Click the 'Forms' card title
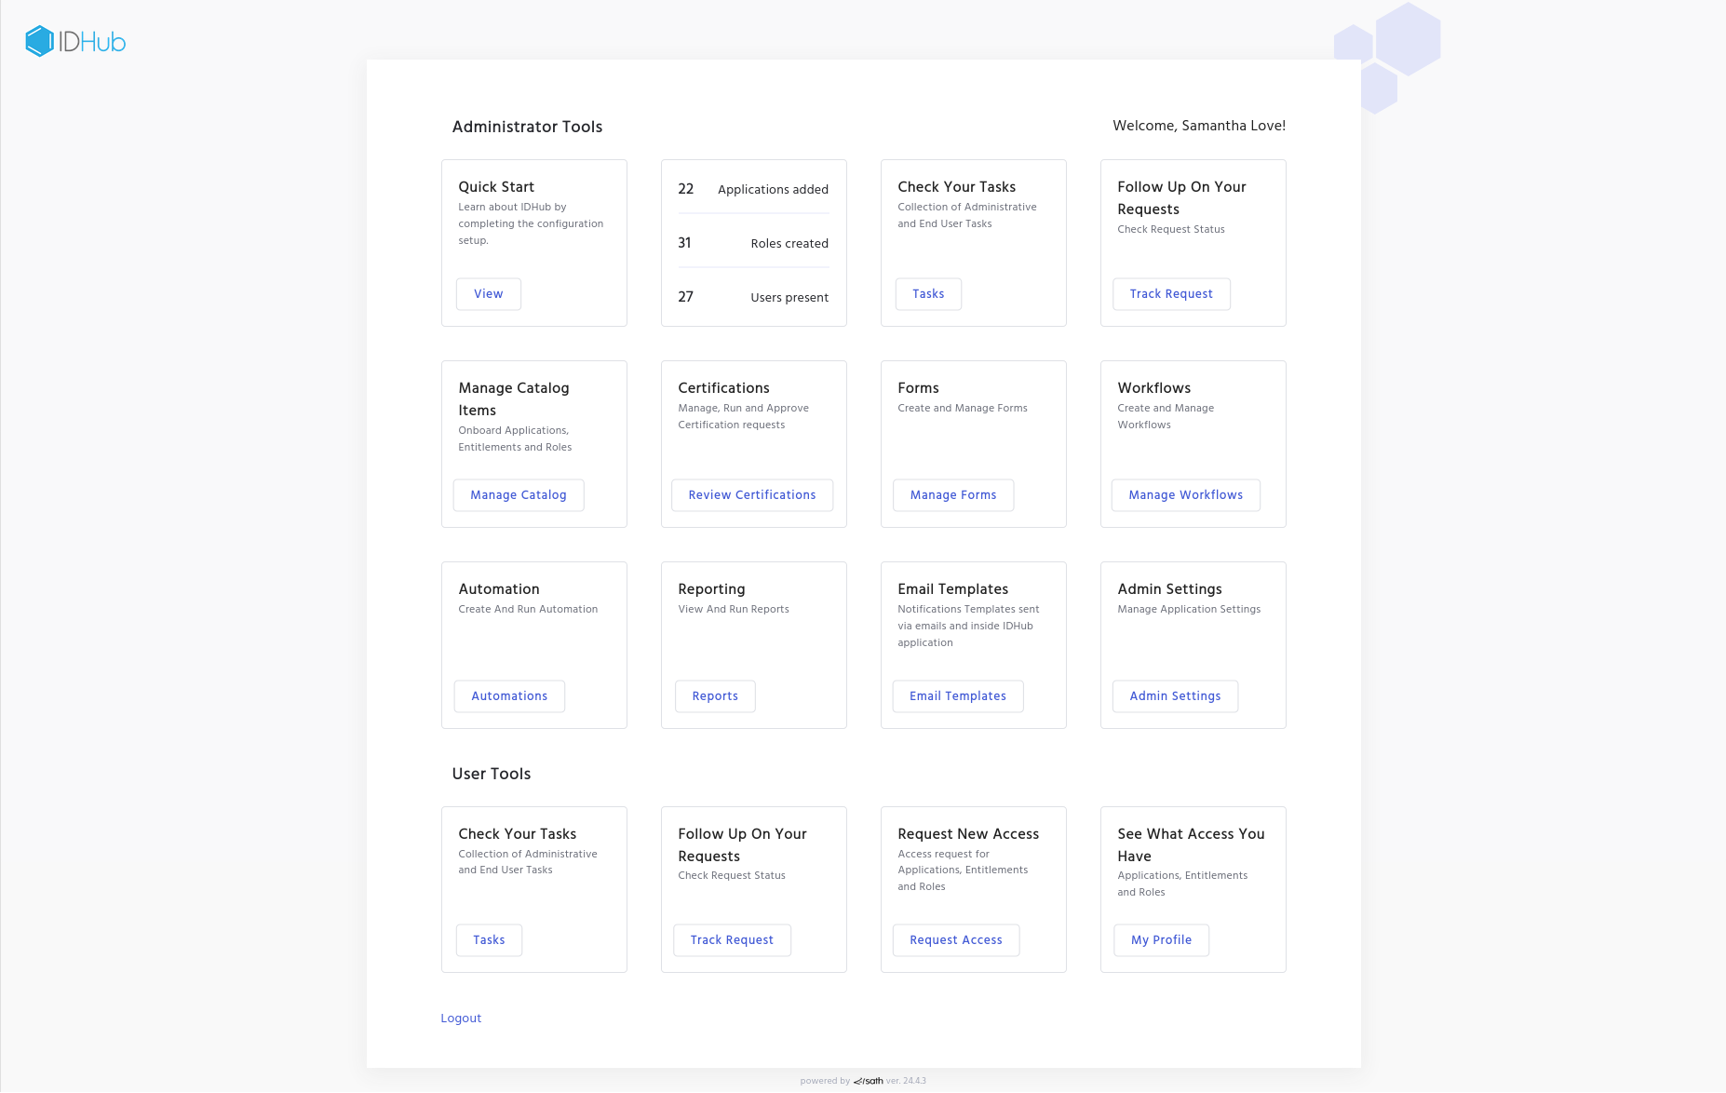1726x1093 pixels. pyautogui.click(x=918, y=388)
